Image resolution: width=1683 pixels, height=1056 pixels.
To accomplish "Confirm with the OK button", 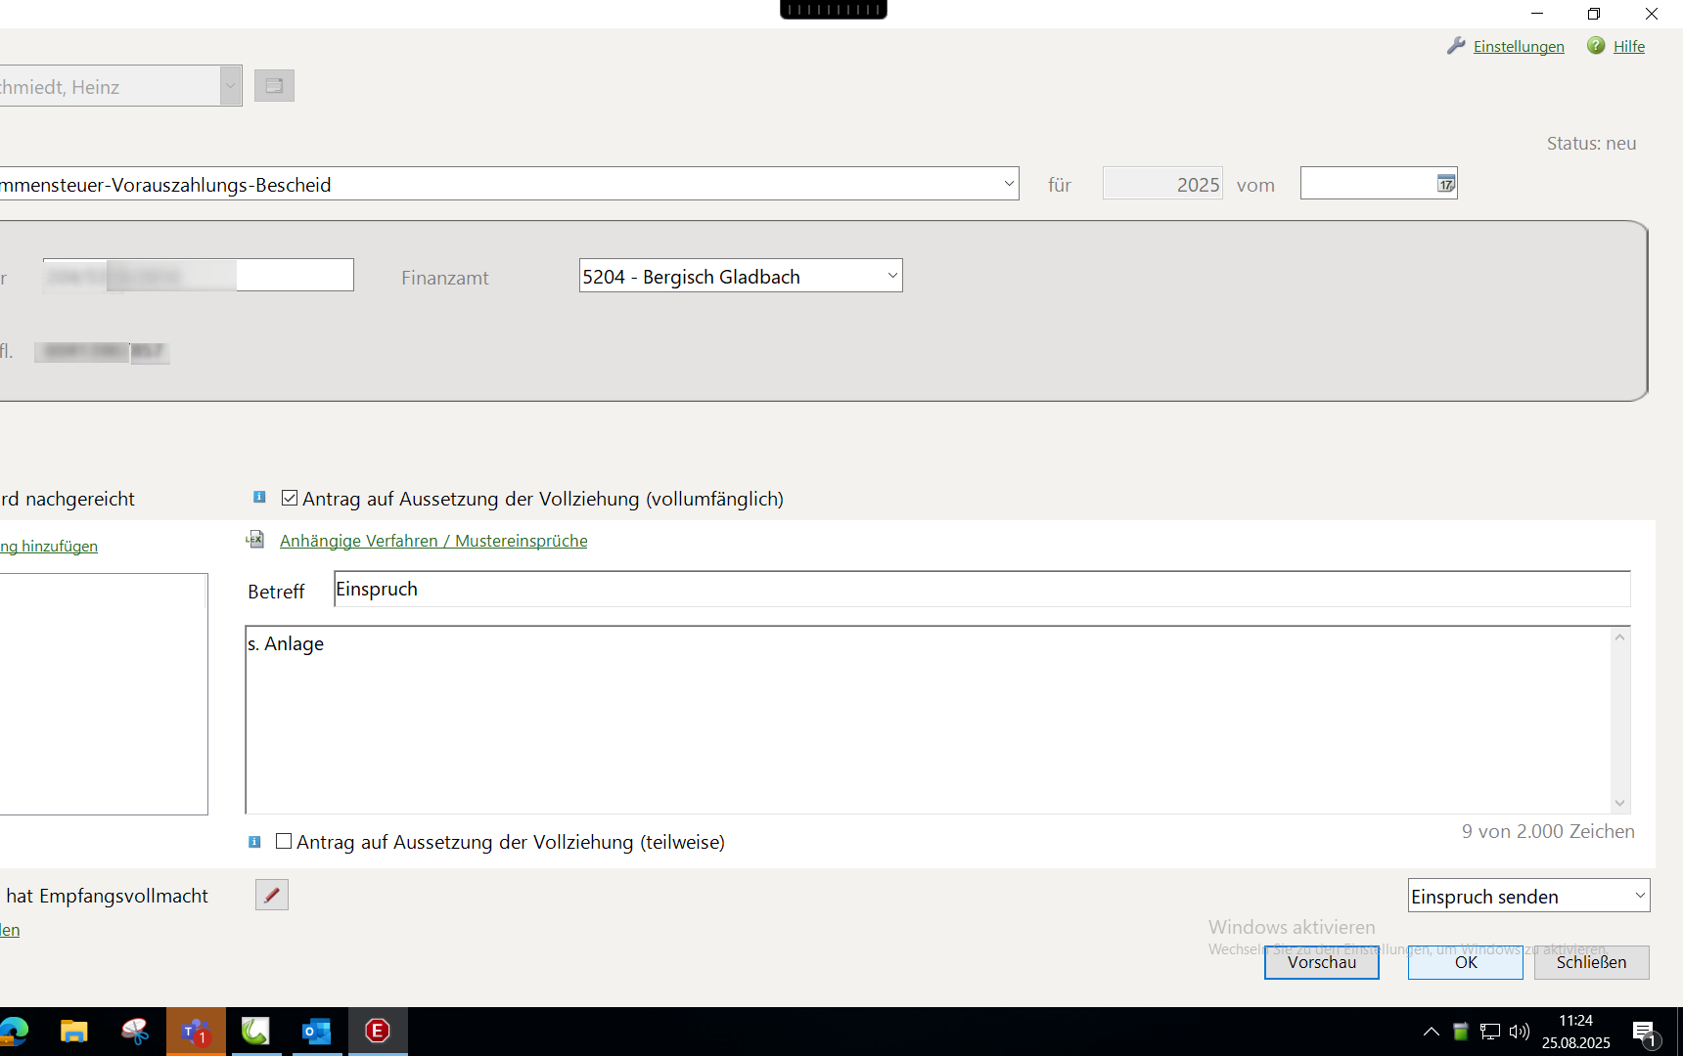I will (1465, 962).
